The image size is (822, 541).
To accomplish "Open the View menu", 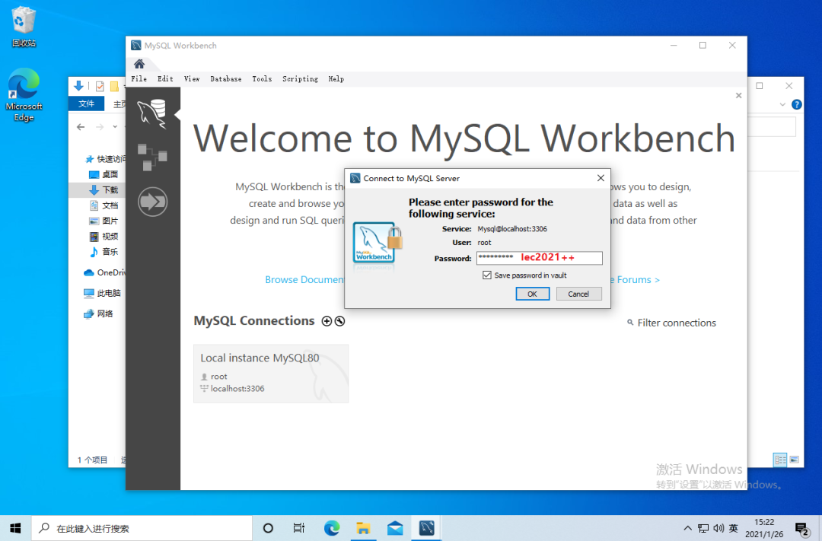I will pyautogui.click(x=191, y=78).
